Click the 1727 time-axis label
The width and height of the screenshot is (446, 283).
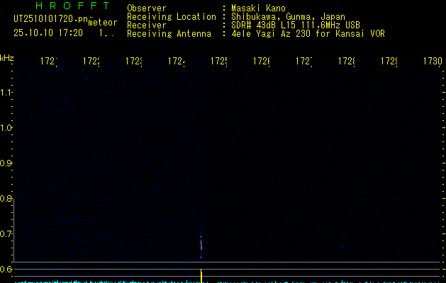pyautogui.click(x=303, y=61)
